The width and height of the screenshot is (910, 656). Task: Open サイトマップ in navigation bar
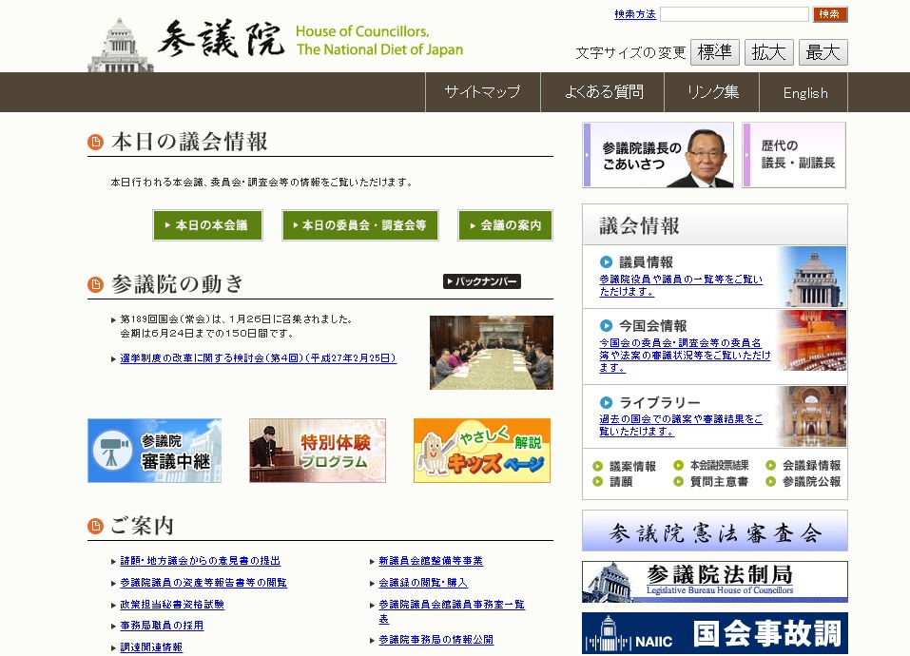point(482,92)
